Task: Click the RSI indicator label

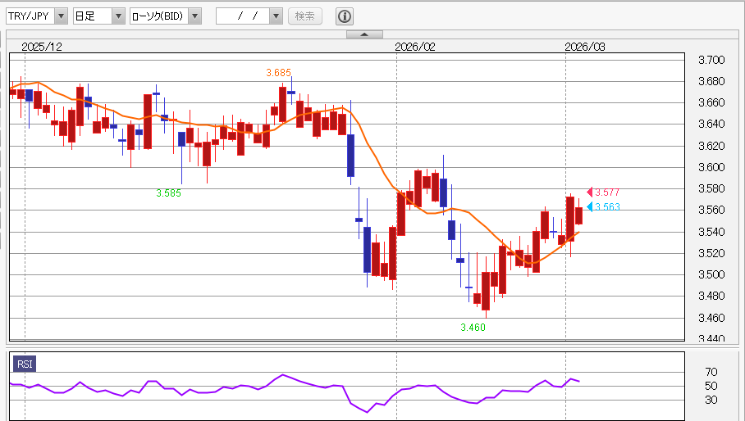Action: point(25,364)
